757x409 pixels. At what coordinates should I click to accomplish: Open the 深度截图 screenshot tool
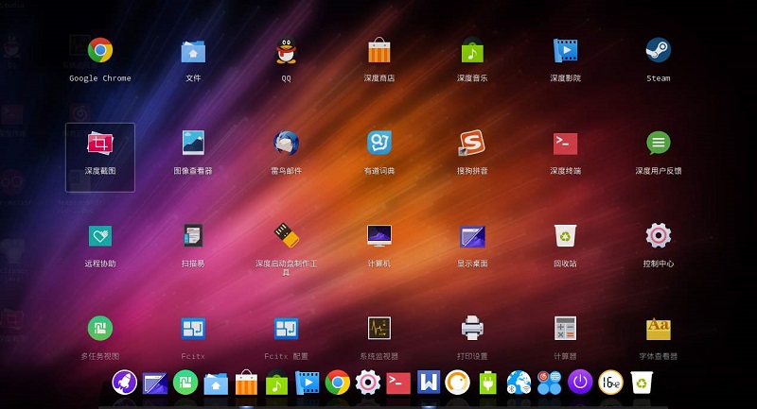coord(100,144)
